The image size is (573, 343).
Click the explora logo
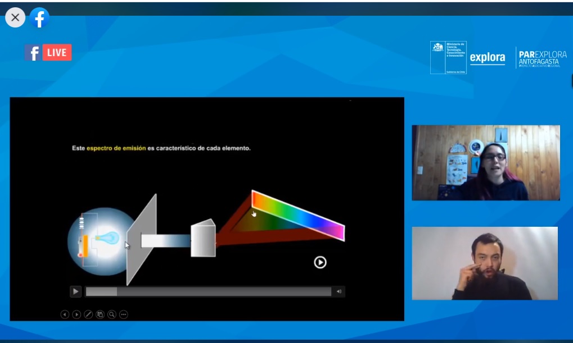[487, 57]
